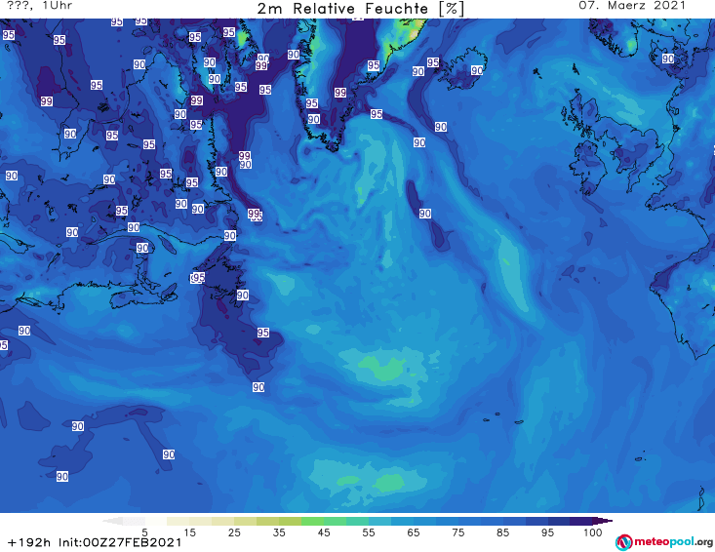Click the "90" contour label on Iceland
Image resolution: width=715 pixels, height=552 pixels.
pos(477,70)
